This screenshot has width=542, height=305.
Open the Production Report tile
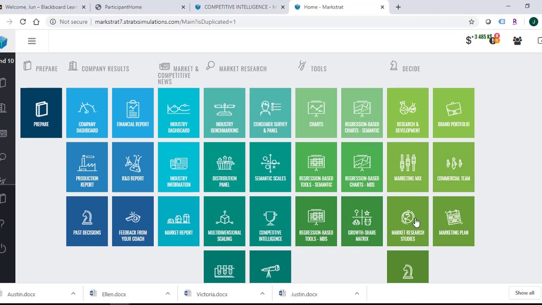[87, 167]
